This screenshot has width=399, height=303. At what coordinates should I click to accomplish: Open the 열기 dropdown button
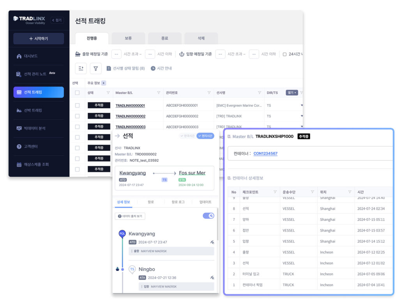tap(292, 93)
